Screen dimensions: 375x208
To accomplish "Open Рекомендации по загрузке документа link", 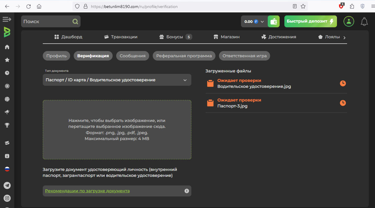I will pos(87,191).
